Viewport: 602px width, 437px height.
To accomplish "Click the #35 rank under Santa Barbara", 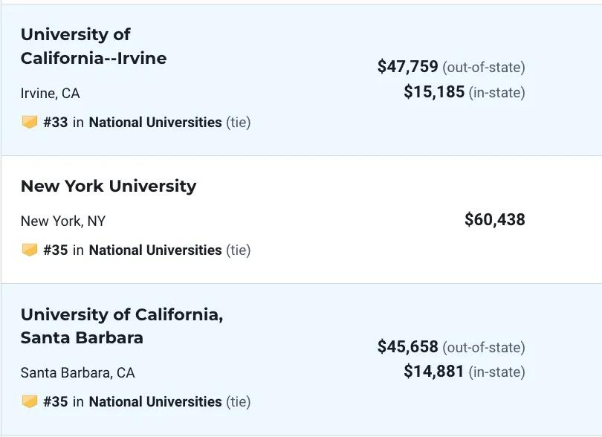I will pyautogui.click(x=56, y=402).
